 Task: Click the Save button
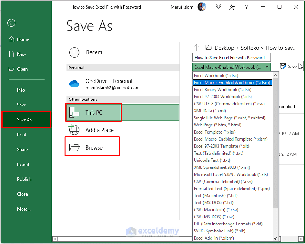click(289, 66)
